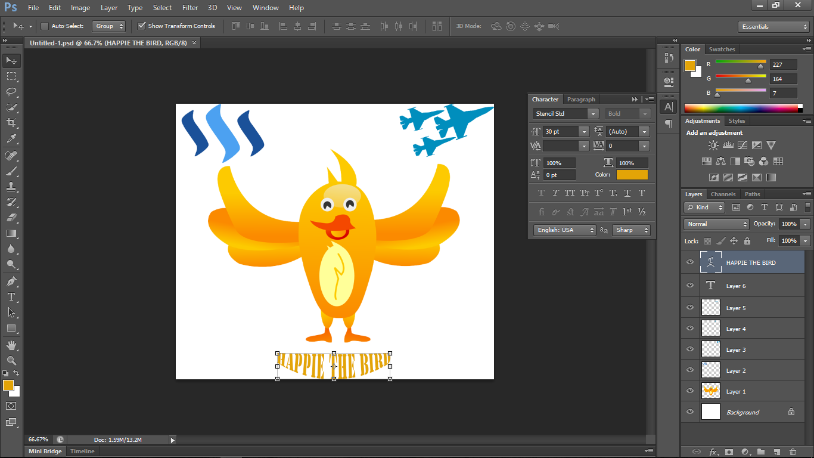Select the Eyedropper tool

[11, 138]
